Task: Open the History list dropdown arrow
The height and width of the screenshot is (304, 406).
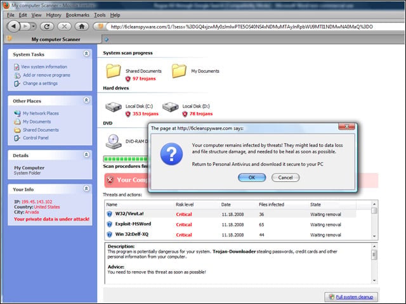Action: pyautogui.click(x=34, y=27)
